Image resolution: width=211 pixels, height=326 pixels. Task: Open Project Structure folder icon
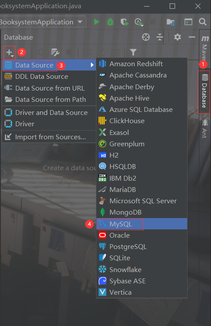click(x=171, y=22)
